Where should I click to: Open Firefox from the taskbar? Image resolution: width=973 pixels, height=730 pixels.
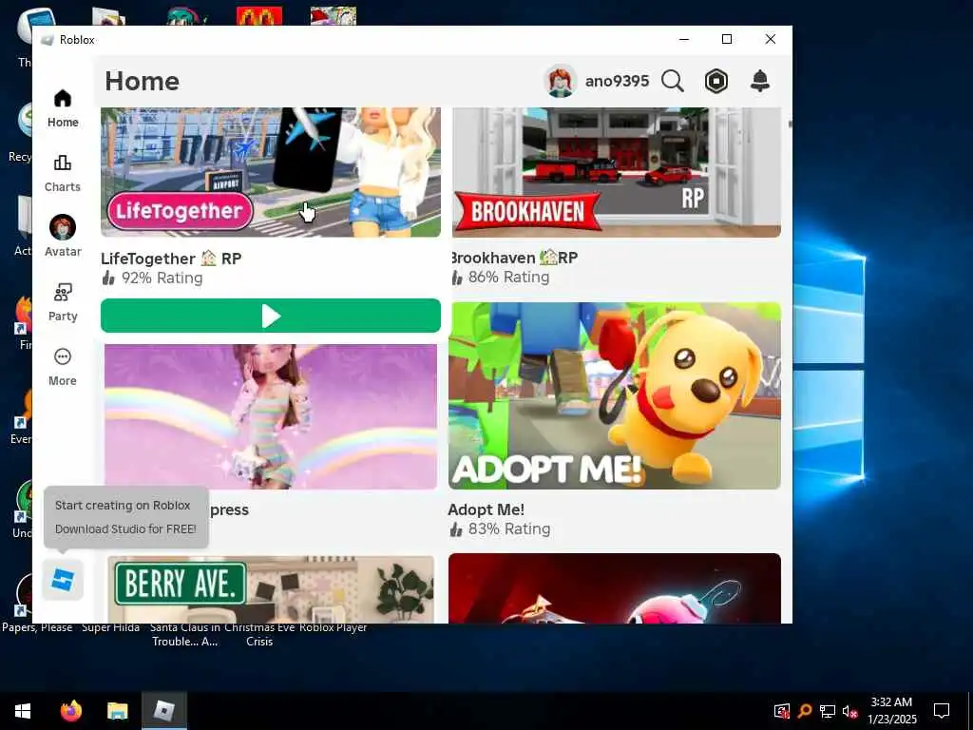(70, 710)
